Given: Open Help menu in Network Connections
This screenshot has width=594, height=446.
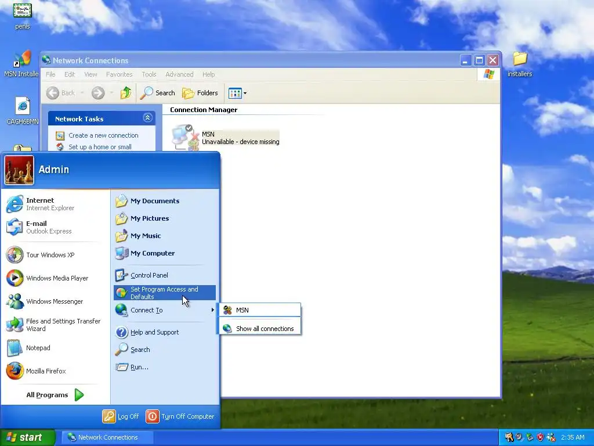Looking at the screenshot, I should [208, 74].
